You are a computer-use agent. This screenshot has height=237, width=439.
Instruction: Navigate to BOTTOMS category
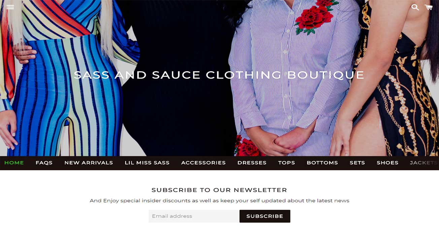point(322,163)
